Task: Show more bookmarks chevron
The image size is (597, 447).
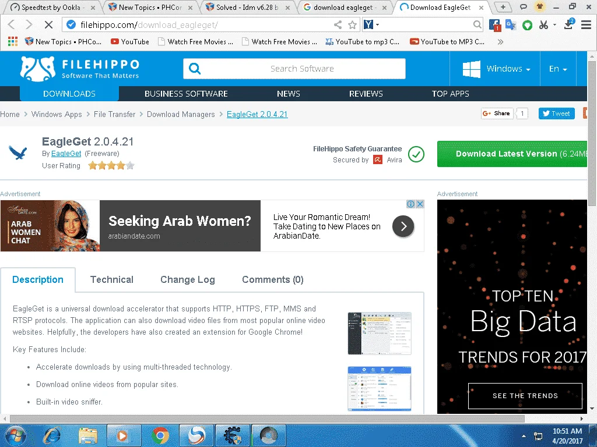Action: 500,42
